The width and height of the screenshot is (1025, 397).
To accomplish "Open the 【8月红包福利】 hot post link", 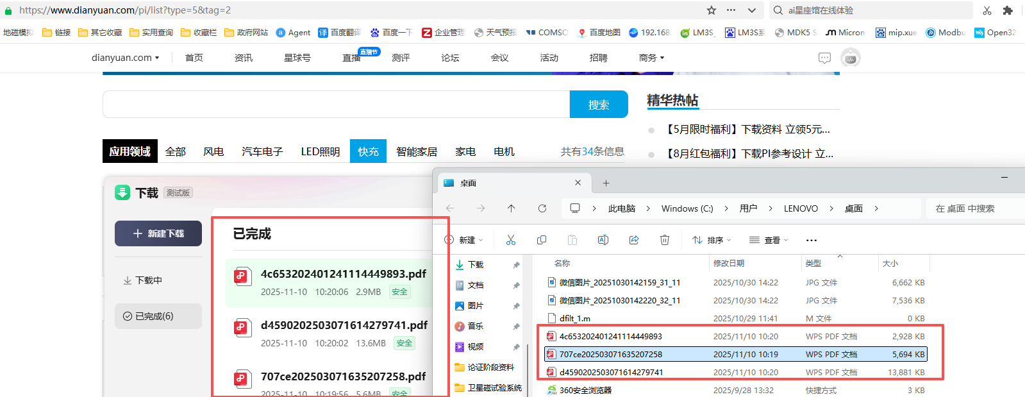I will (x=748, y=154).
